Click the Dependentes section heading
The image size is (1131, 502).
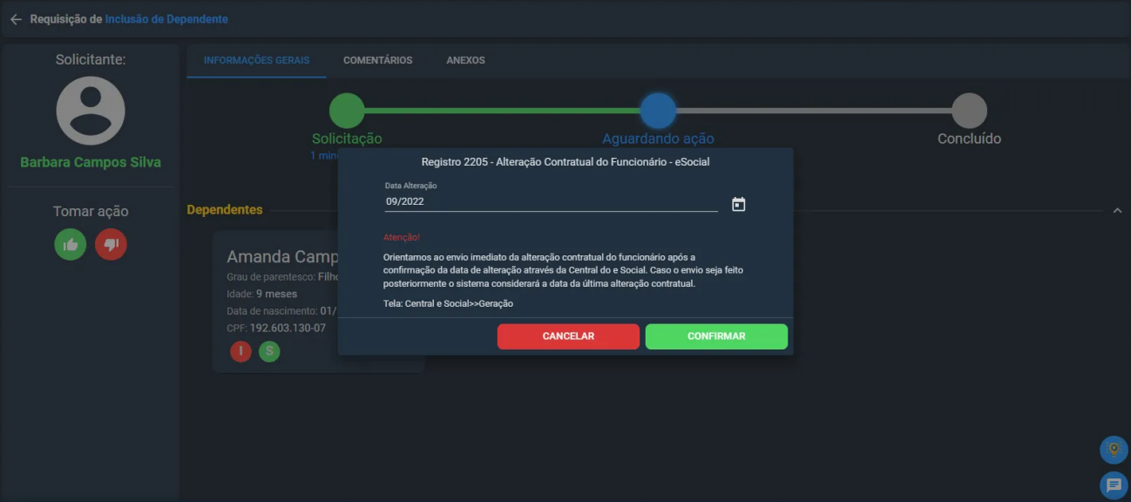(x=225, y=210)
